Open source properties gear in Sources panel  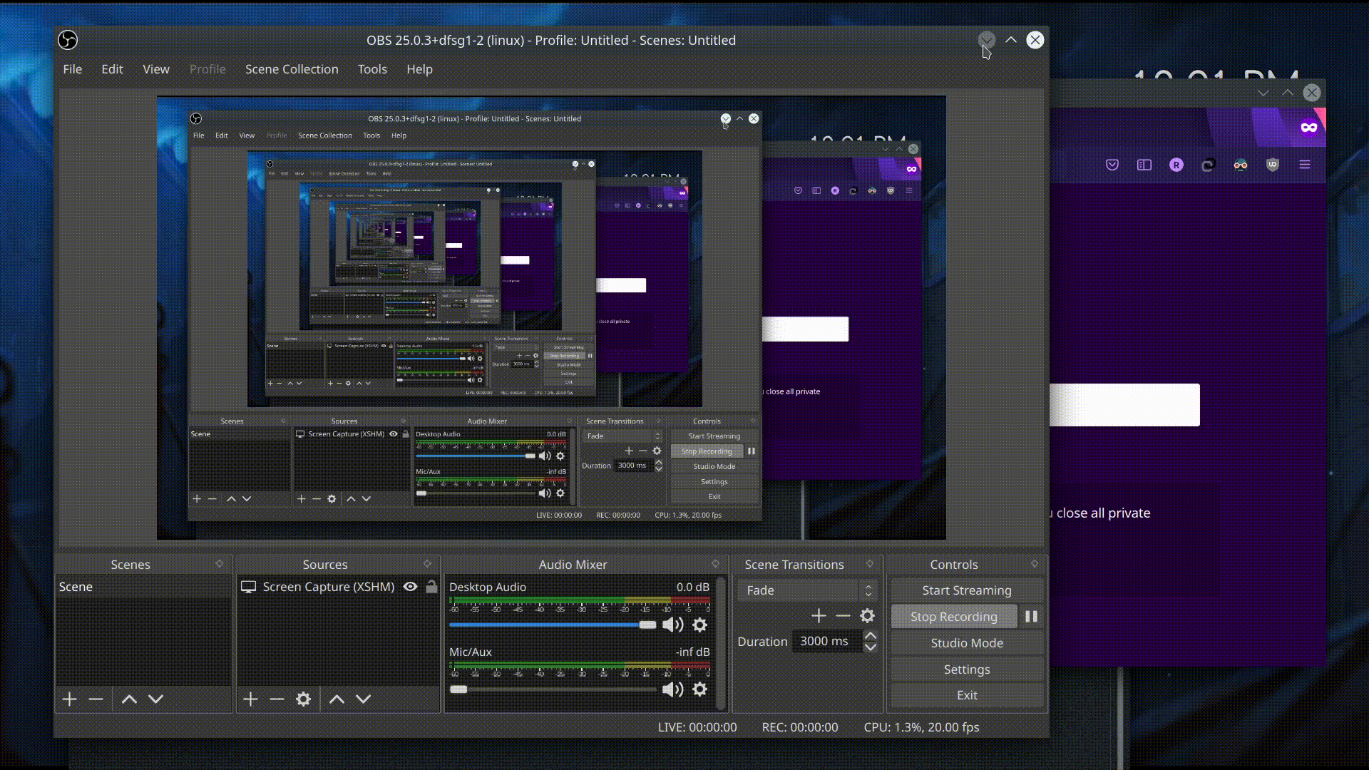click(304, 699)
